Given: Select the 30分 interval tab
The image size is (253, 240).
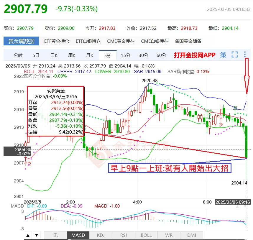Looking at the screenshot, I should (143, 55).
